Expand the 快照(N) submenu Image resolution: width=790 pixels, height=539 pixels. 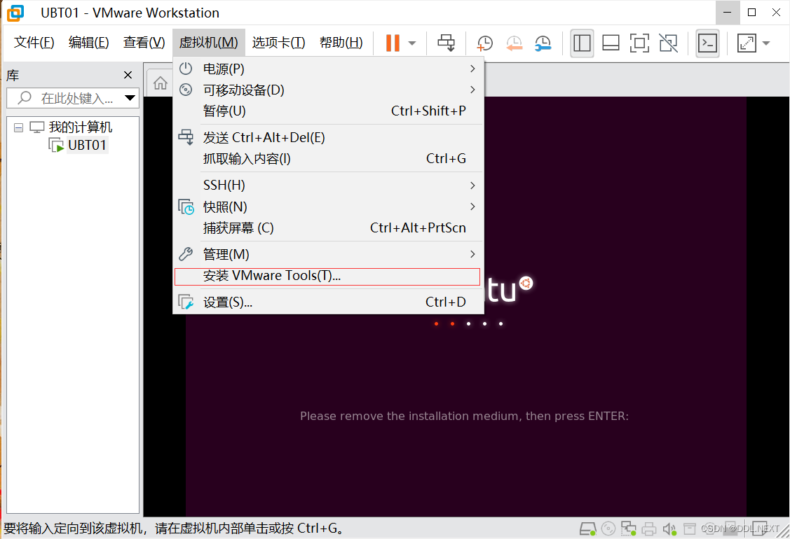329,206
